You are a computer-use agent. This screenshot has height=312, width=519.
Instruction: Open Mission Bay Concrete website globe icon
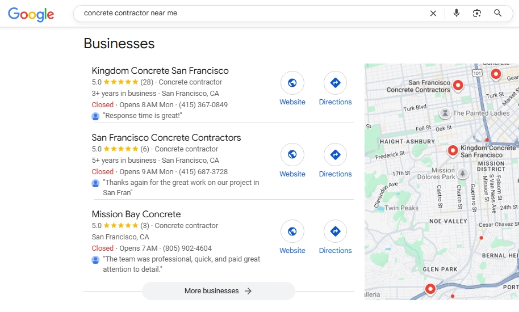pyautogui.click(x=292, y=231)
